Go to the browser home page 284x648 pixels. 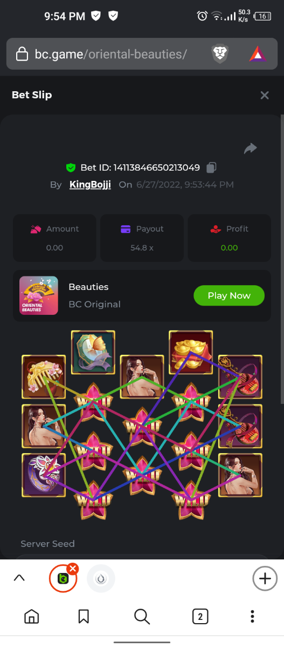(x=32, y=616)
